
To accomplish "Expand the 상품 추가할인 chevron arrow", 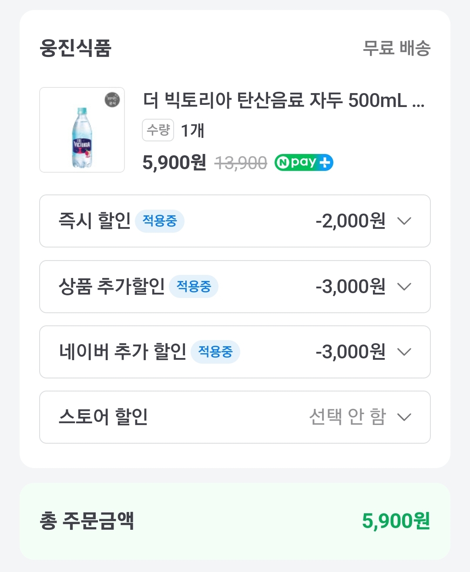I will tap(404, 287).
